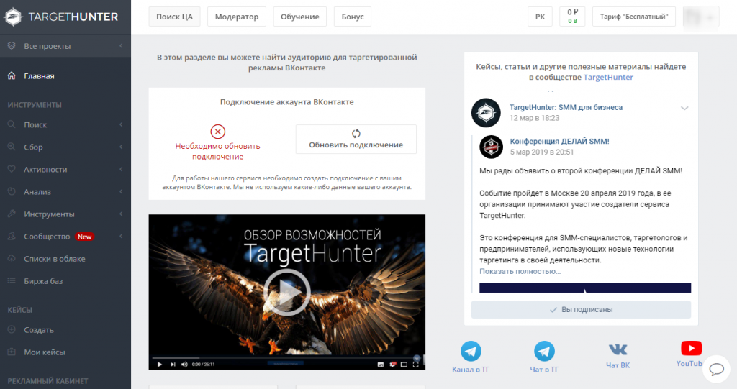737x389 pixels.
Task: Expand the Активности submenu arrow
Action: pyautogui.click(x=121, y=169)
